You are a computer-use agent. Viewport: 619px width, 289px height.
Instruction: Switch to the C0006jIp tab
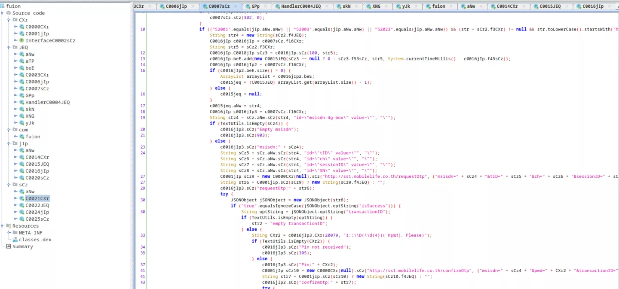click(x=177, y=6)
